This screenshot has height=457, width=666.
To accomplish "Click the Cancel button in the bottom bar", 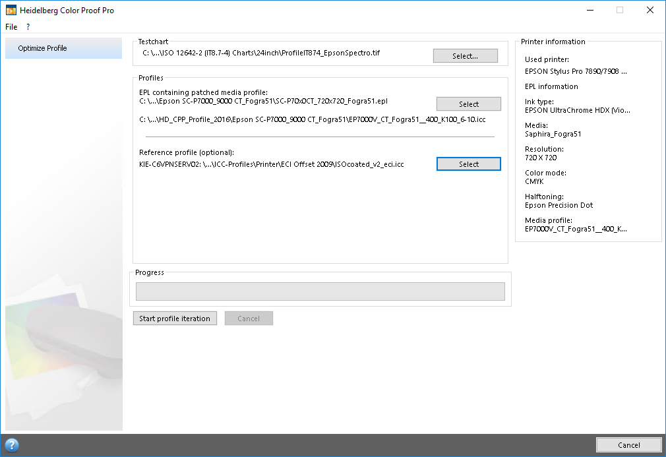I will (x=628, y=445).
